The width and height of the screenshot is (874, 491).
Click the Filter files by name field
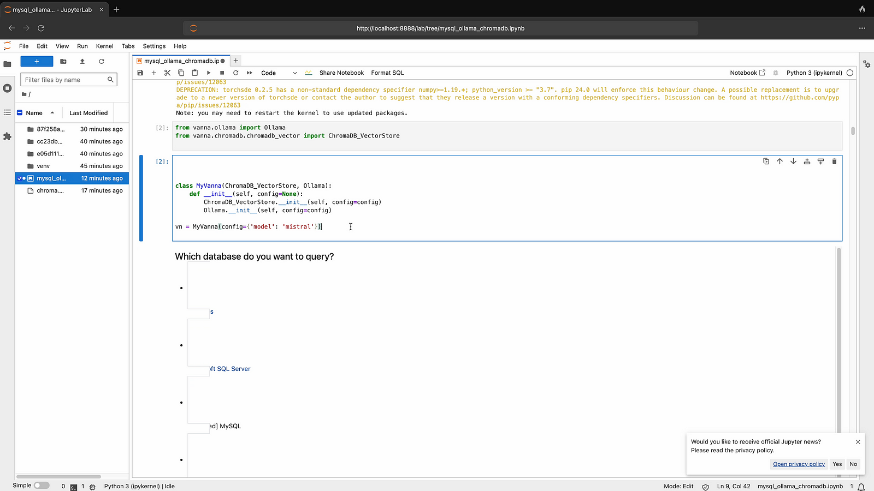click(x=64, y=80)
